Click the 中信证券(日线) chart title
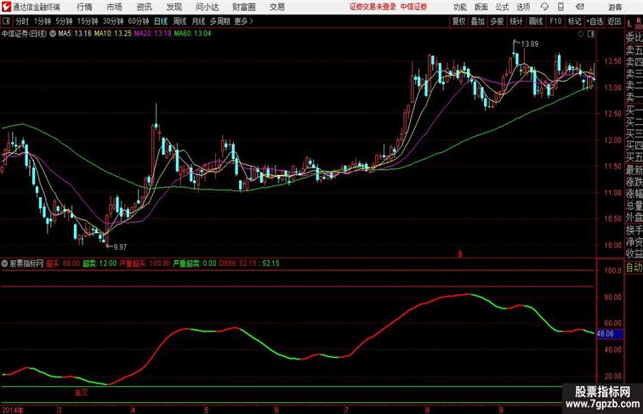This screenshot has height=414, width=643. coord(24,34)
